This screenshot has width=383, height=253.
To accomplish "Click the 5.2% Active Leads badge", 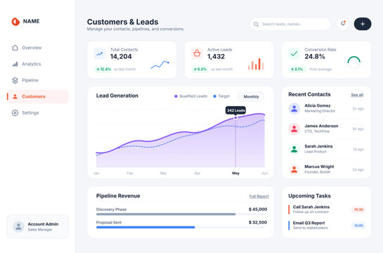I will point(200,69).
